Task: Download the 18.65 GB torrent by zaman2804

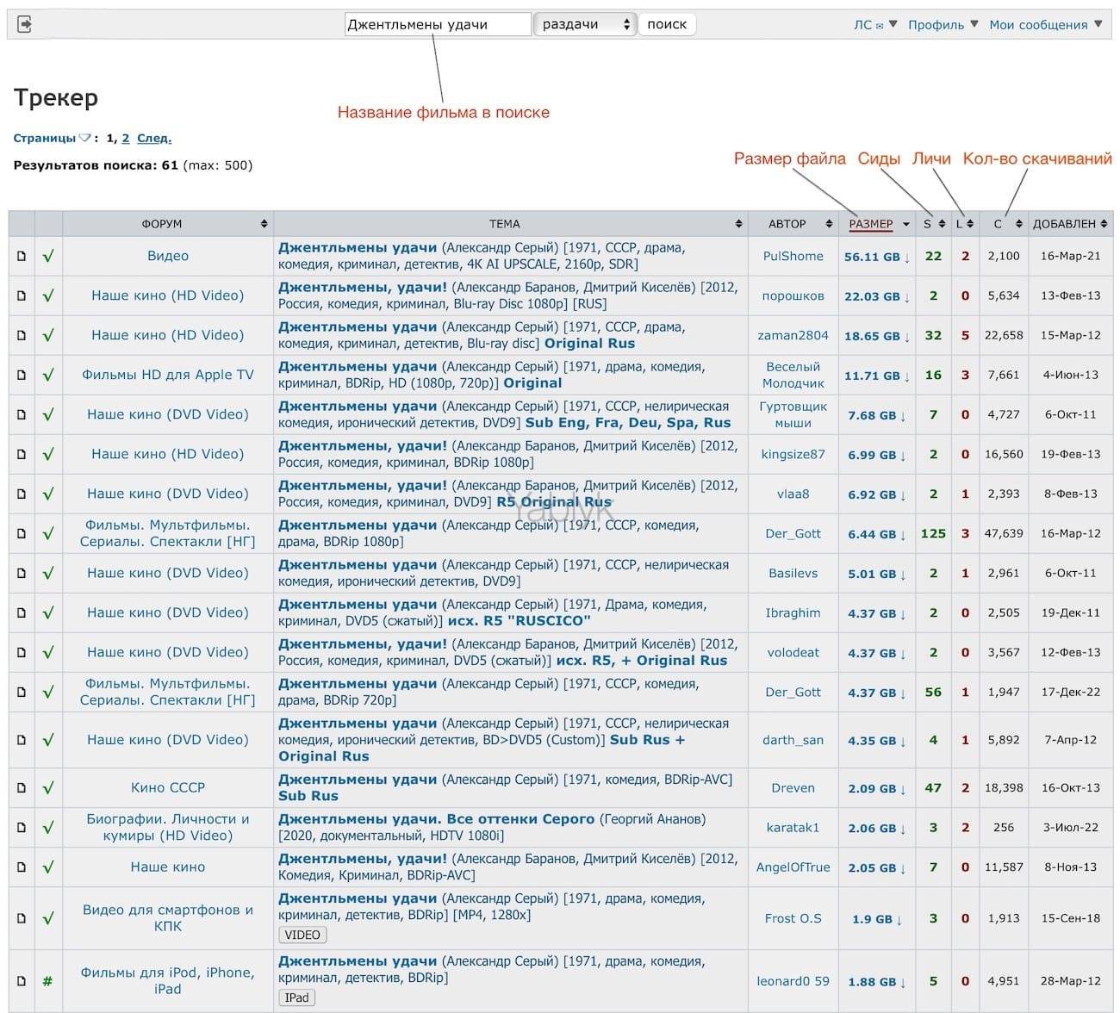Action: (876, 336)
